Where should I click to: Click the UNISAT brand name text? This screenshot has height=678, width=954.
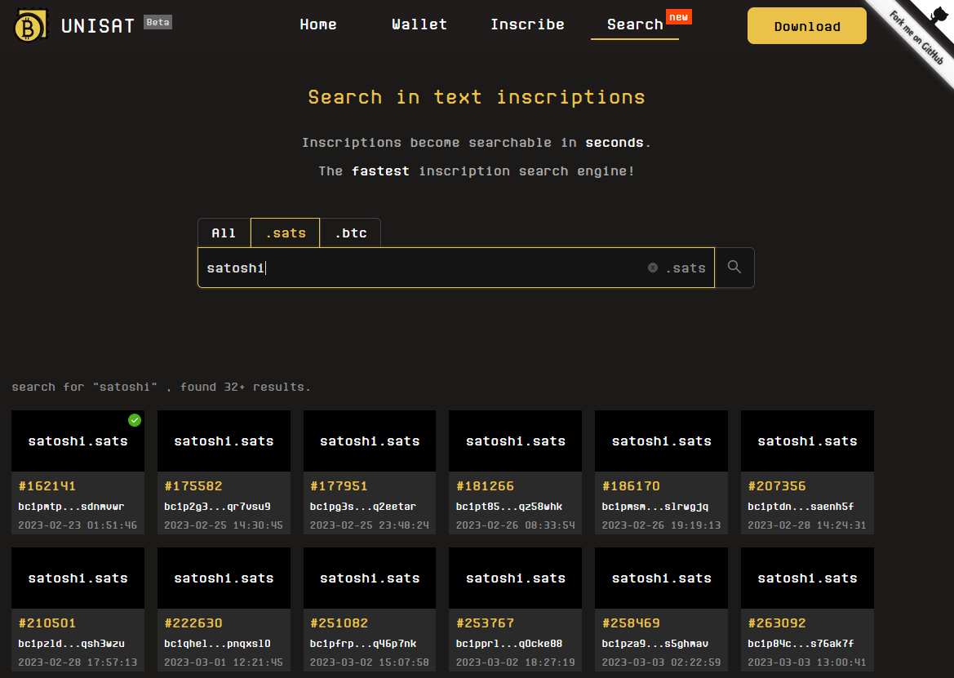(x=98, y=25)
